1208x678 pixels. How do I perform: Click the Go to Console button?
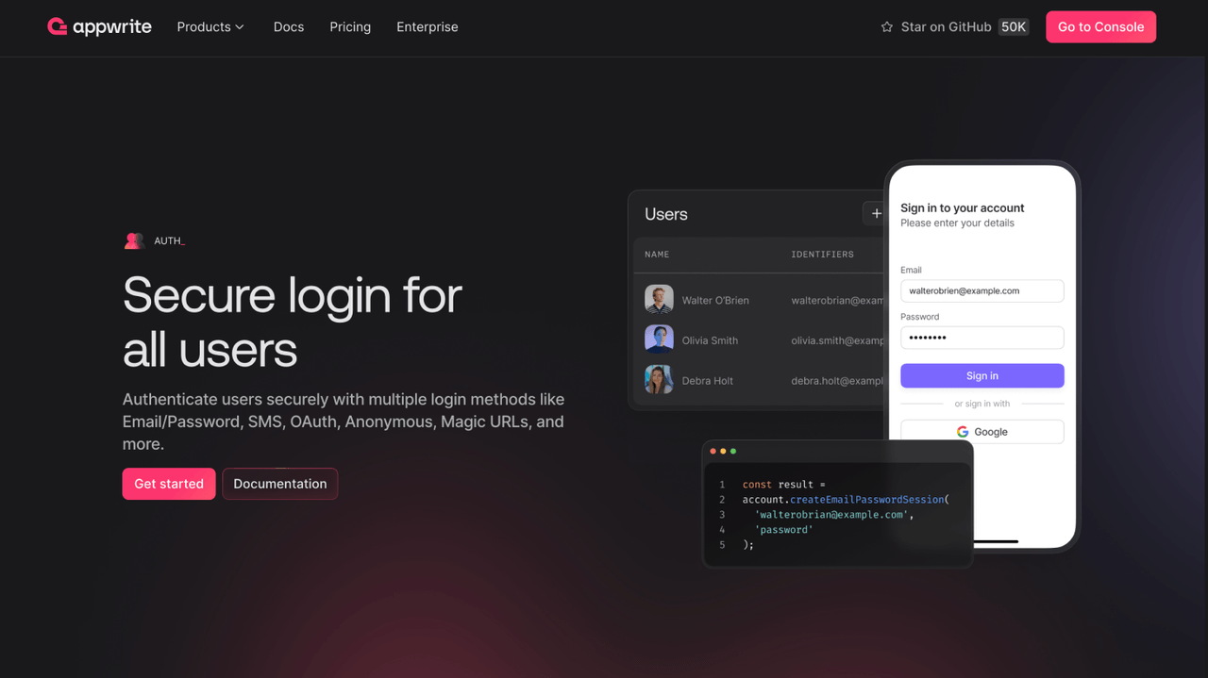coord(1100,26)
